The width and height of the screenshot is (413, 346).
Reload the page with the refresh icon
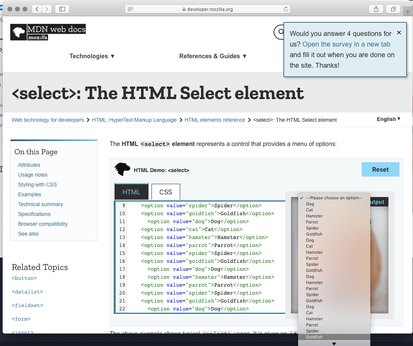(x=286, y=9)
